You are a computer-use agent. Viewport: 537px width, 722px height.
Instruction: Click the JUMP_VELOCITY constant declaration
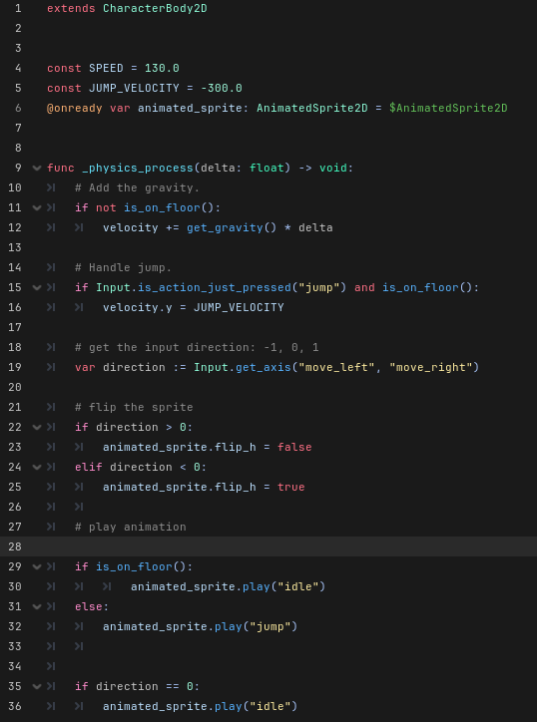click(134, 88)
